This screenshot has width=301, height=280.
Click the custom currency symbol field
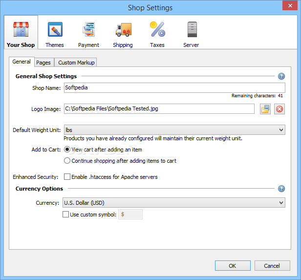tap(130, 214)
